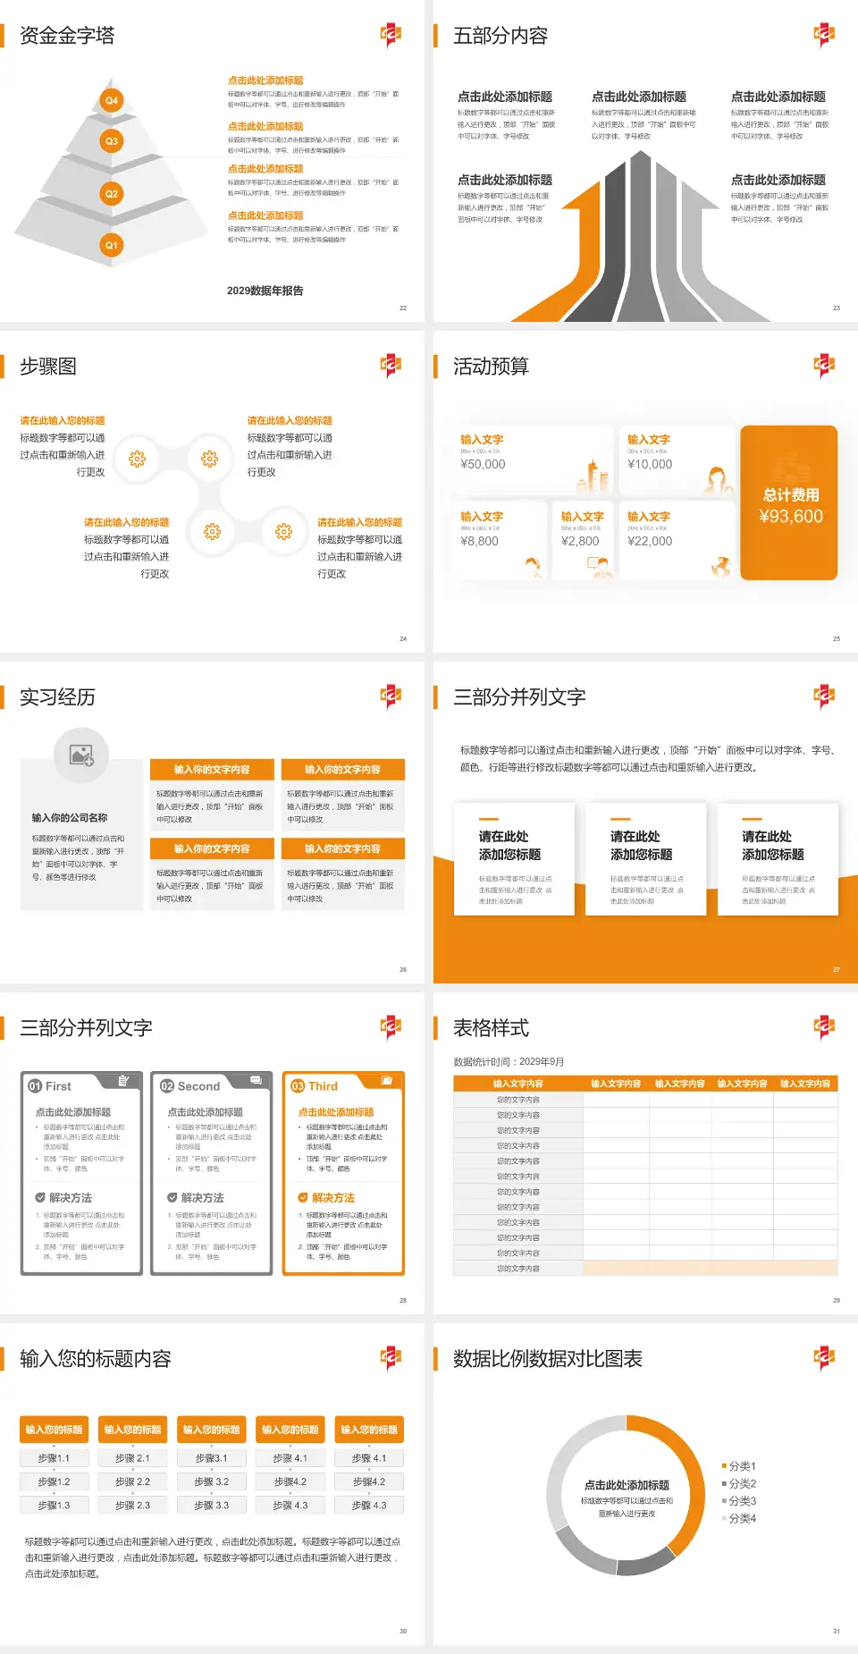Click the logo on the 活动预算 slide

[824, 366]
